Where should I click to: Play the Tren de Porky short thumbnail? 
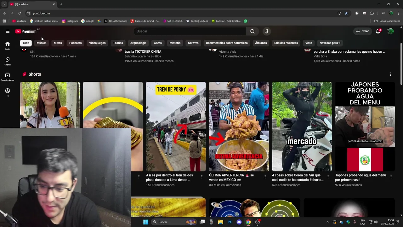176,126
